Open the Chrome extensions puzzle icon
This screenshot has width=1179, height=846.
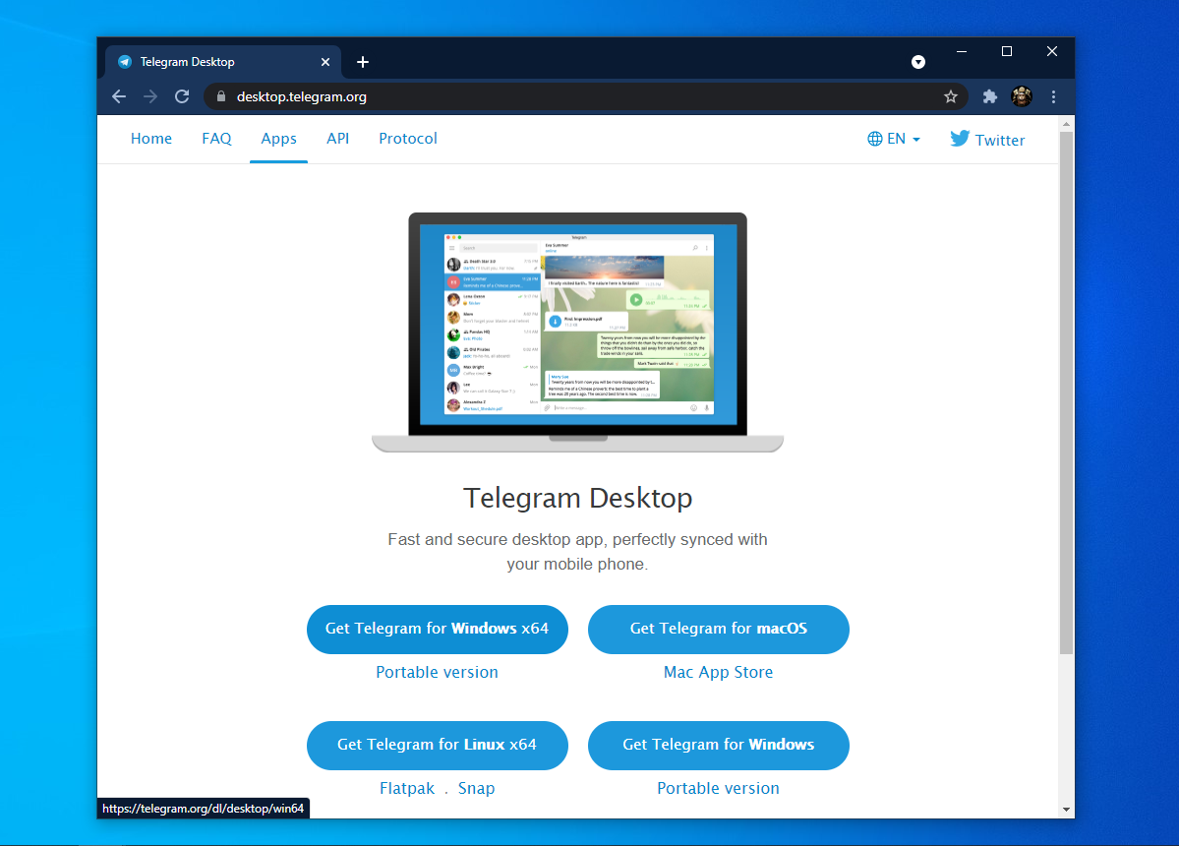[x=989, y=96]
